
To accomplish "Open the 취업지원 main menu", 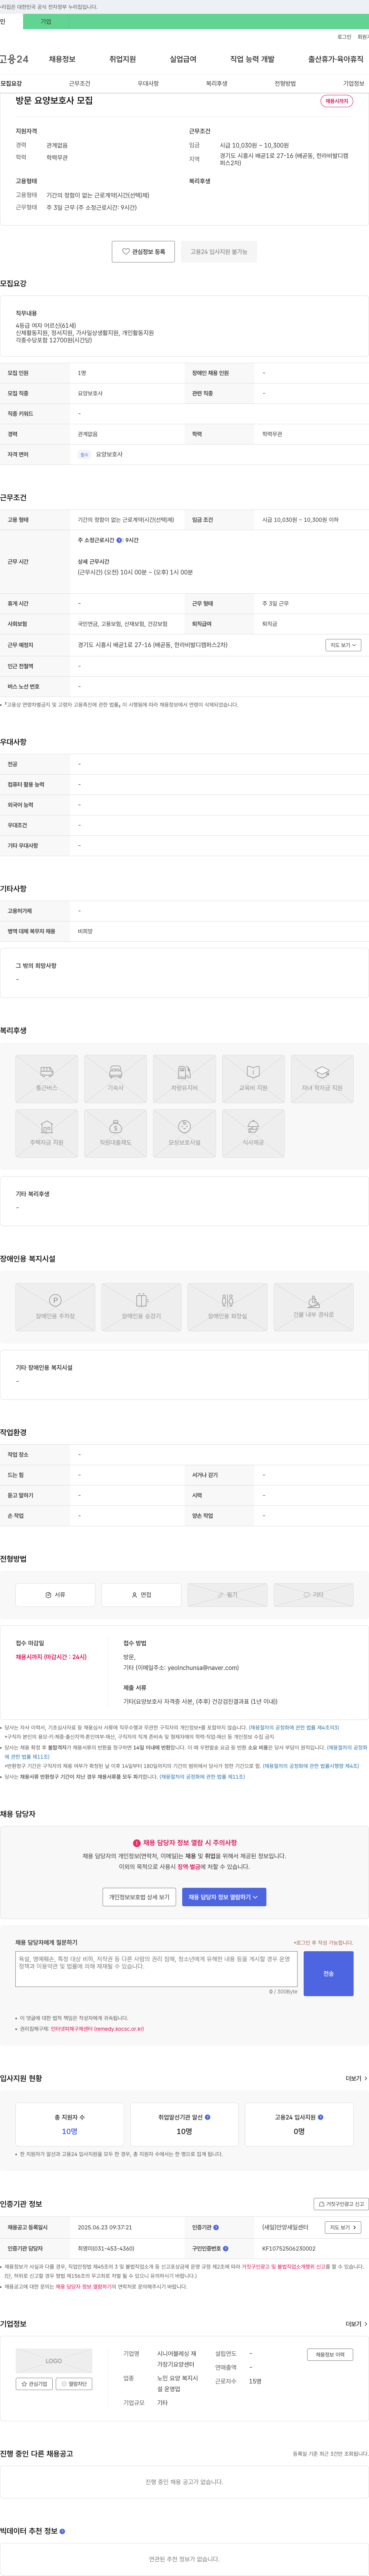I will click(x=122, y=59).
